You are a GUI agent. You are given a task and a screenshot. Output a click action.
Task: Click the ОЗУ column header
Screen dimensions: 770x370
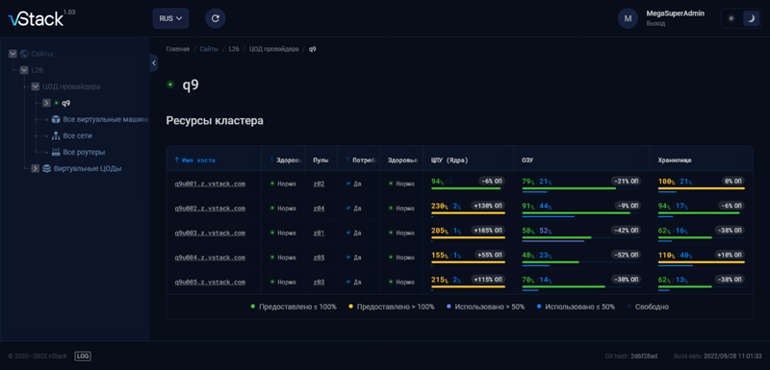tap(527, 160)
